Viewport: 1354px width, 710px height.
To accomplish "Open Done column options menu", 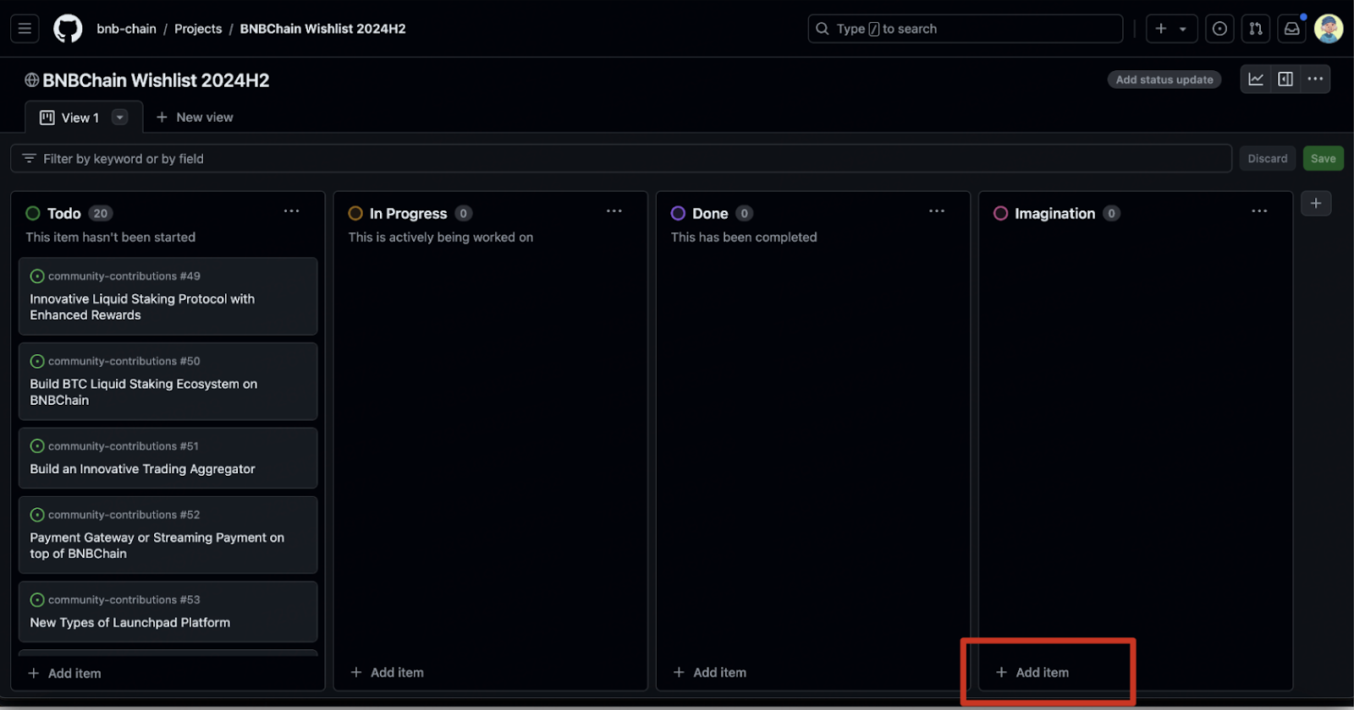I will point(937,211).
